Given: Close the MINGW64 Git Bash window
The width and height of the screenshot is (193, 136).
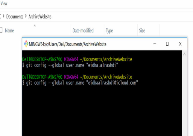Looking at the screenshot, I should tap(180, 44).
